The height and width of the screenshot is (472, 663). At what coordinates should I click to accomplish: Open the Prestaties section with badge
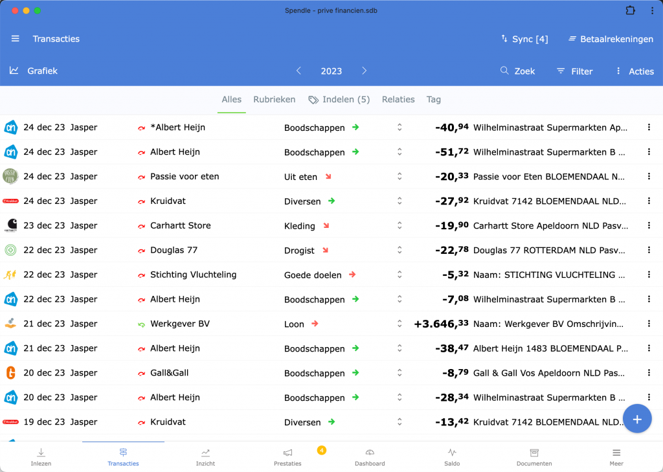coord(287,456)
